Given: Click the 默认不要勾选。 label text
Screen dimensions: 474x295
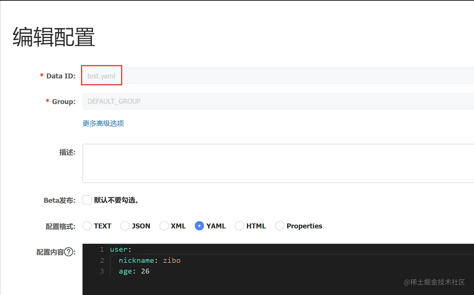Looking at the screenshot, I should (116, 200).
